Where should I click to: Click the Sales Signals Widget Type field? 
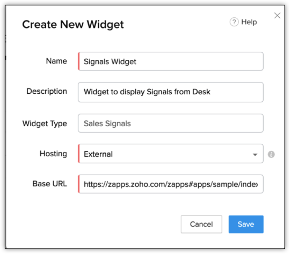pyautogui.click(x=171, y=123)
